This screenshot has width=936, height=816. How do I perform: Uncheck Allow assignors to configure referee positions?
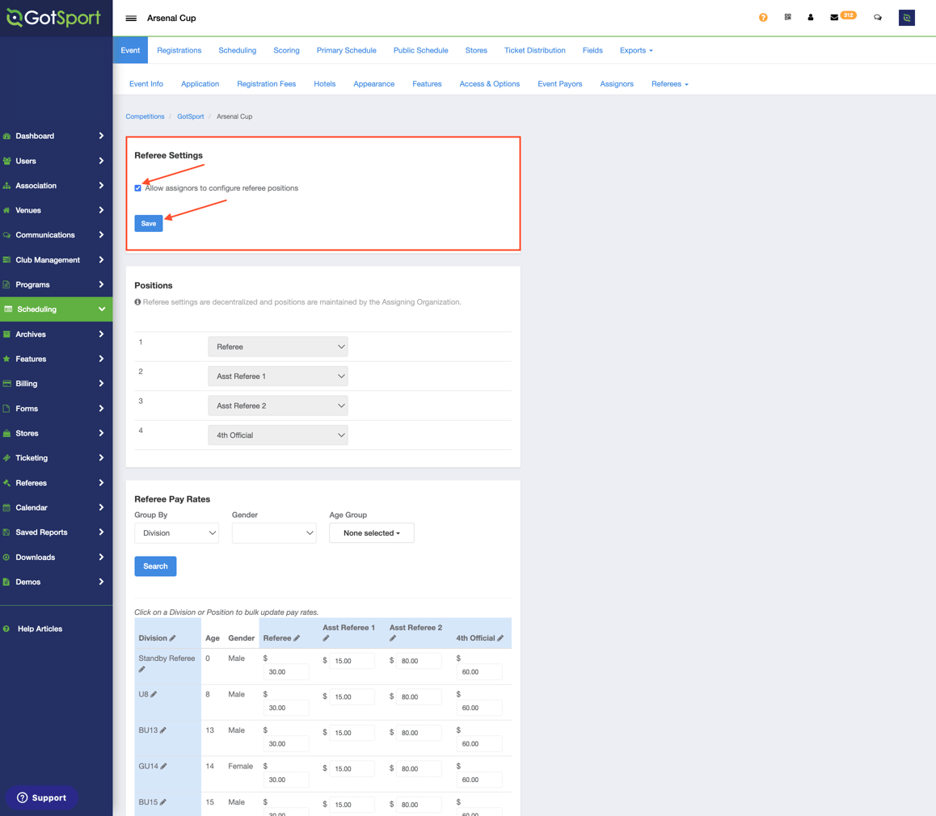click(138, 188)
